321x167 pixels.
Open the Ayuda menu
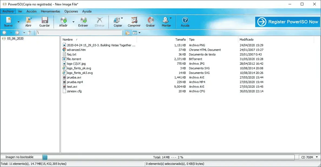click(x=87, y=11)
